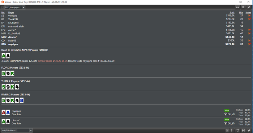Click the 4 card on the turn row
Screen dimensions: 253x133
[17, 87]
